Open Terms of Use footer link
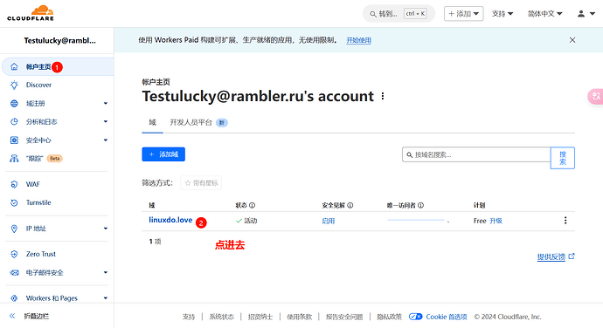Viewport: 603px width, 328px height. pos(299,317)
